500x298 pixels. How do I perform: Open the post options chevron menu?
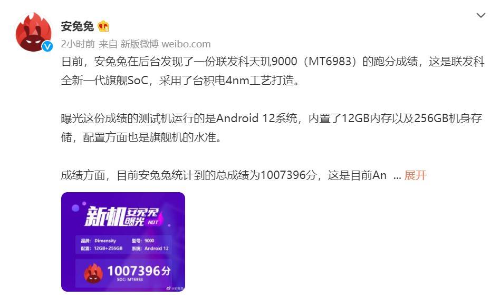click(x=480, y=15)
